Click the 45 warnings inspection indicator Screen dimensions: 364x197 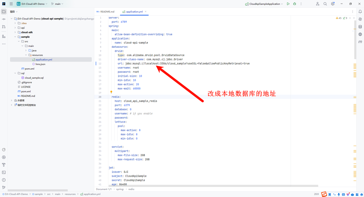click(x=338, y=18)
